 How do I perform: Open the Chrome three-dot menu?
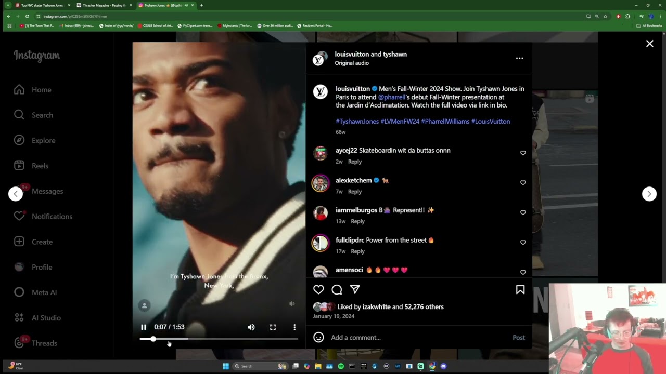click(x=659, y=16)
